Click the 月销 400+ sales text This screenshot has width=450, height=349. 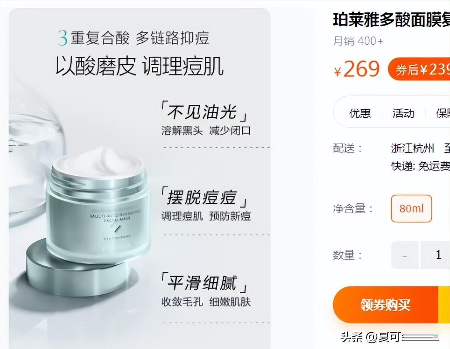coord(358,41)
